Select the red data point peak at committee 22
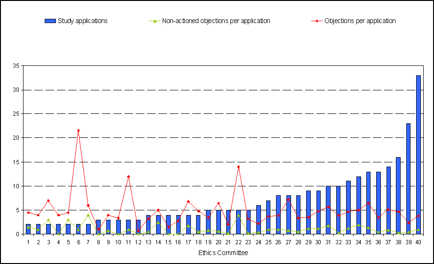The image size is (434, 264). pyautogui.click(x=238, y=167)
